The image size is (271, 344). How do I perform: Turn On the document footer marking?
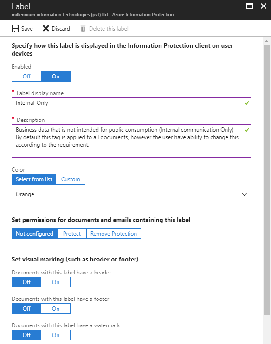point(56,309)
